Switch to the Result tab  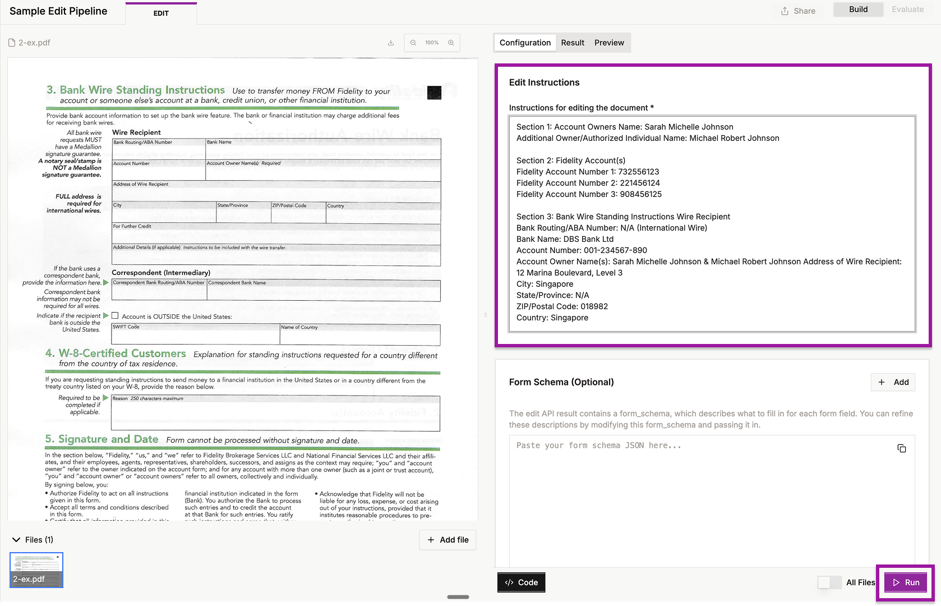[x=573, y=43]
